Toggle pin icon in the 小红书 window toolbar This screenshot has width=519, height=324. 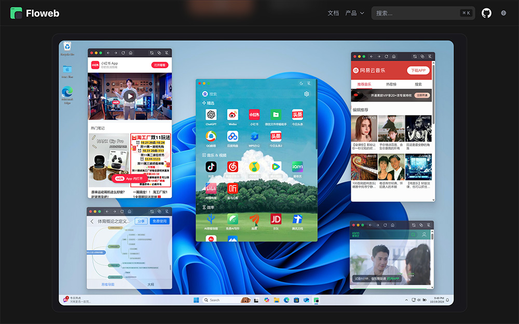[167, 53]
